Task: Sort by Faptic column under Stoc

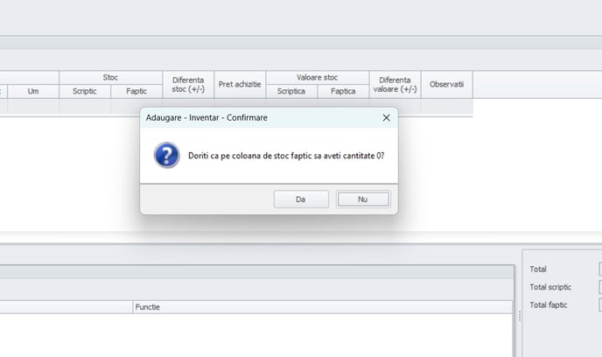Action: pyautogui.click(x=136, y=91)
